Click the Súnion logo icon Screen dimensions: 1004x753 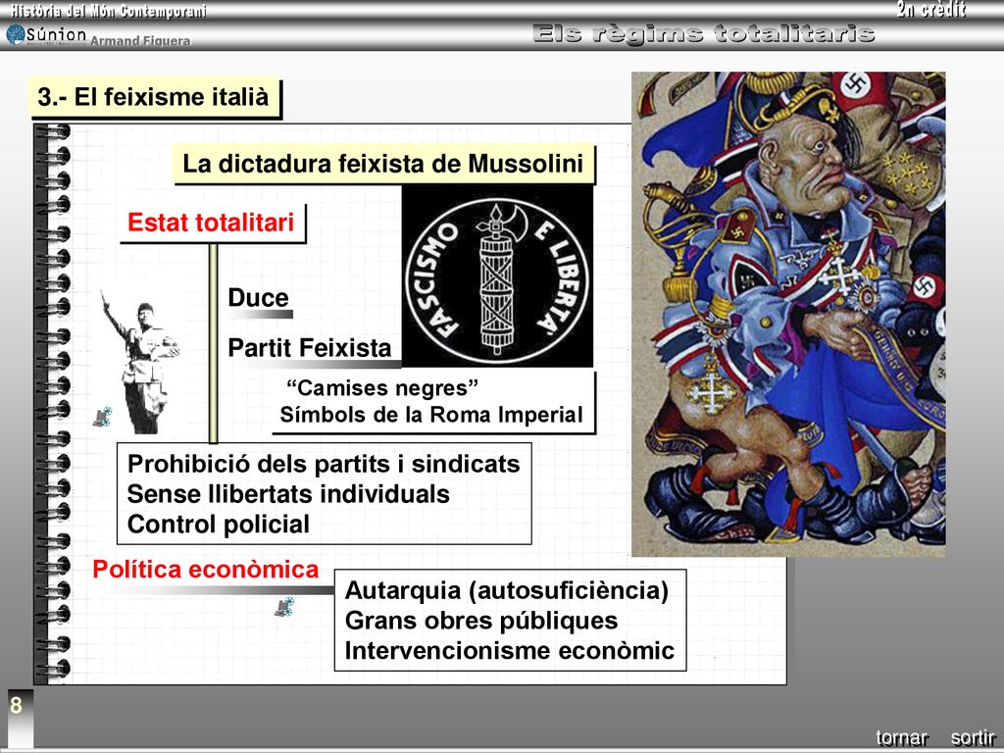tap(16, 34)
